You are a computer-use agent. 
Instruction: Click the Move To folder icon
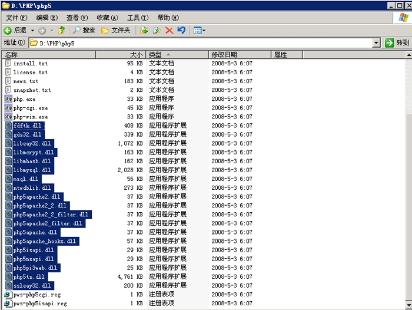coord(144,30)
